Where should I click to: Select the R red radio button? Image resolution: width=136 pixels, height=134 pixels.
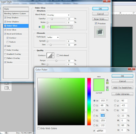94,116
